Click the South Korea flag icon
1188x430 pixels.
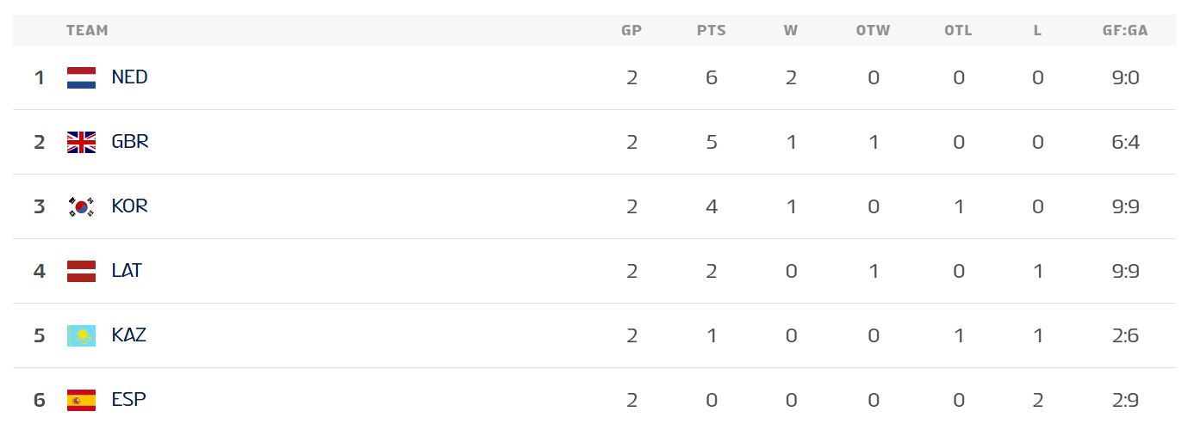[x=81, y=207]
